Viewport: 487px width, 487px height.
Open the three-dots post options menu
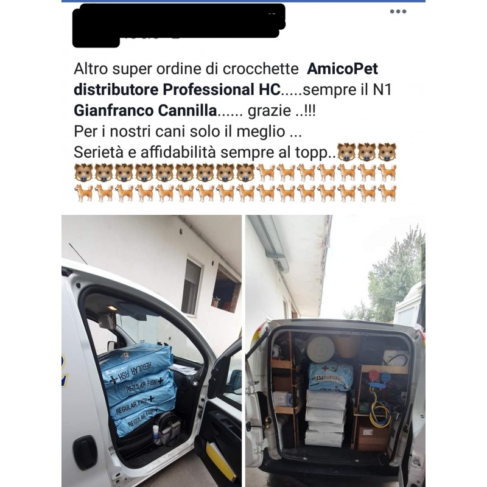pyautogui.click(x=398, y=12)
